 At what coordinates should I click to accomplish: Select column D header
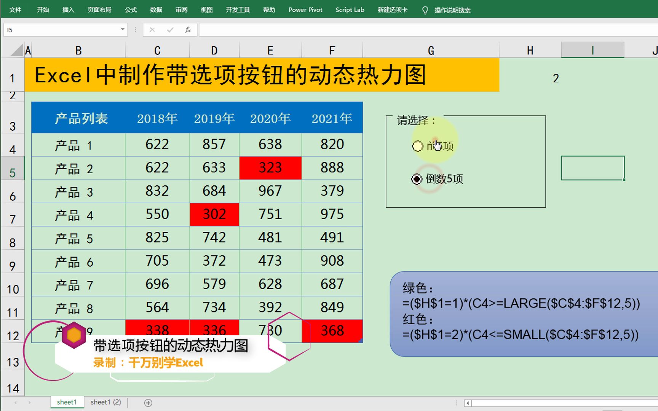coord(214,50)
